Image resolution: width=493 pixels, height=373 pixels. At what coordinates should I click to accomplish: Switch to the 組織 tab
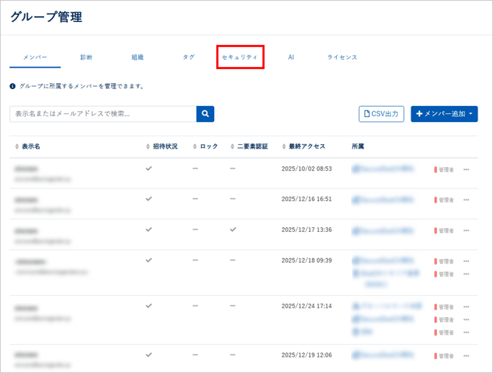(x=138, y=57)
